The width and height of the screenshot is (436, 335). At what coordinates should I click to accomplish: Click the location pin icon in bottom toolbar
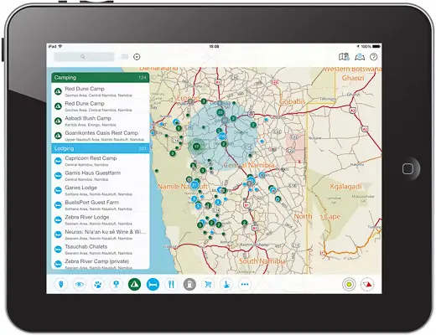point(61,284)
